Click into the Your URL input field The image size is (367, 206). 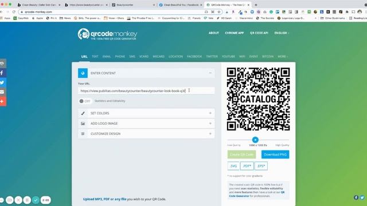tap(146, 90)
